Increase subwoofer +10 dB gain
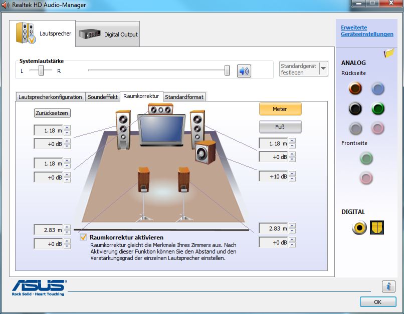This screenshot has width=404, height=314. click(292, 173)
